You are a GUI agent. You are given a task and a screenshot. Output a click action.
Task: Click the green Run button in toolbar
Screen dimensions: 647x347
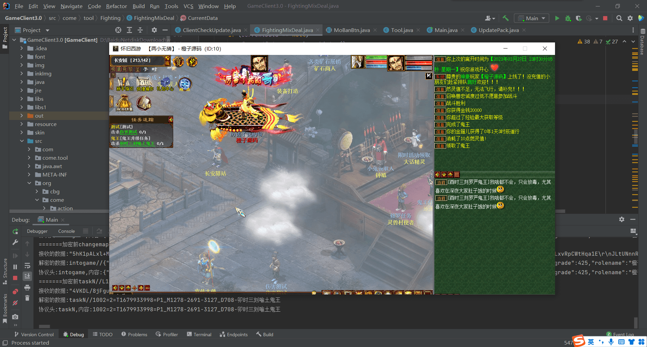click(557, 18)
